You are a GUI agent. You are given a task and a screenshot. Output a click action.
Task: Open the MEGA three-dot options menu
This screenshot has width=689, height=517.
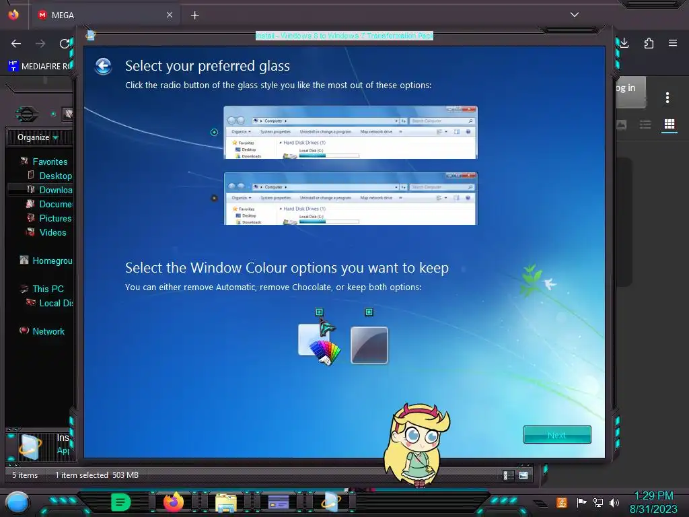667,98
